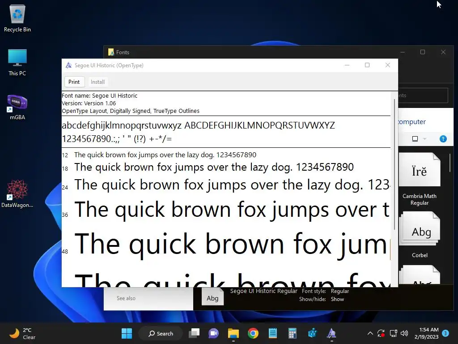
Task: Click the Fonts window title icon
Action: coord(111,52)
